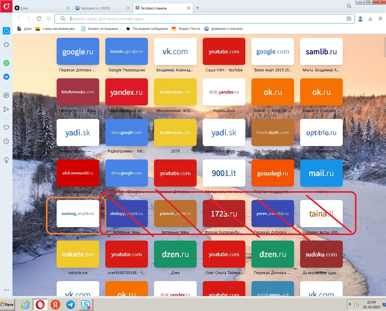Click the tab search magnifier icon

click(x=349, y=6)
